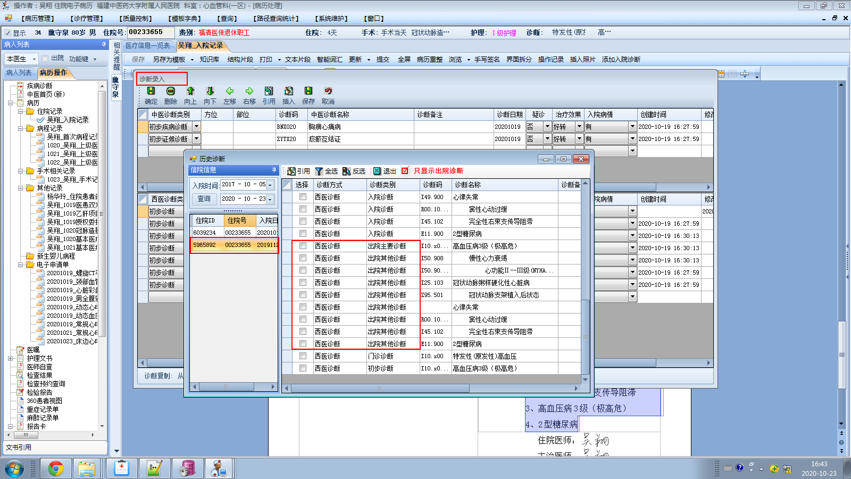
Task: Click 智能词汇 in the record toolbar
Action: click(330, 60)
